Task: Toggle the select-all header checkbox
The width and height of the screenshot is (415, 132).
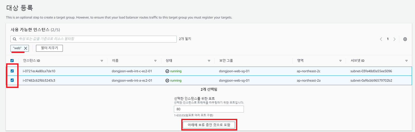Action: 12,61
